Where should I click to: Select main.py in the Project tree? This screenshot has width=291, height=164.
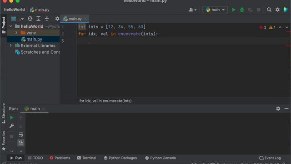click(33, 39)
